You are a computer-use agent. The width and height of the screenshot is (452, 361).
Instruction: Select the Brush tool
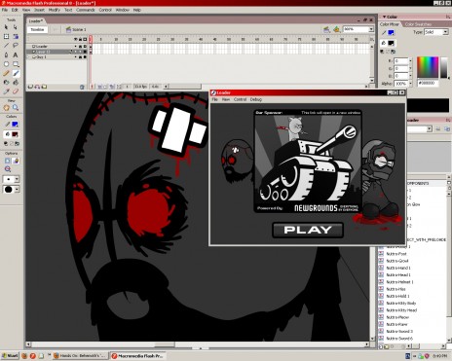pyautogui.click(x=16, y=73)
